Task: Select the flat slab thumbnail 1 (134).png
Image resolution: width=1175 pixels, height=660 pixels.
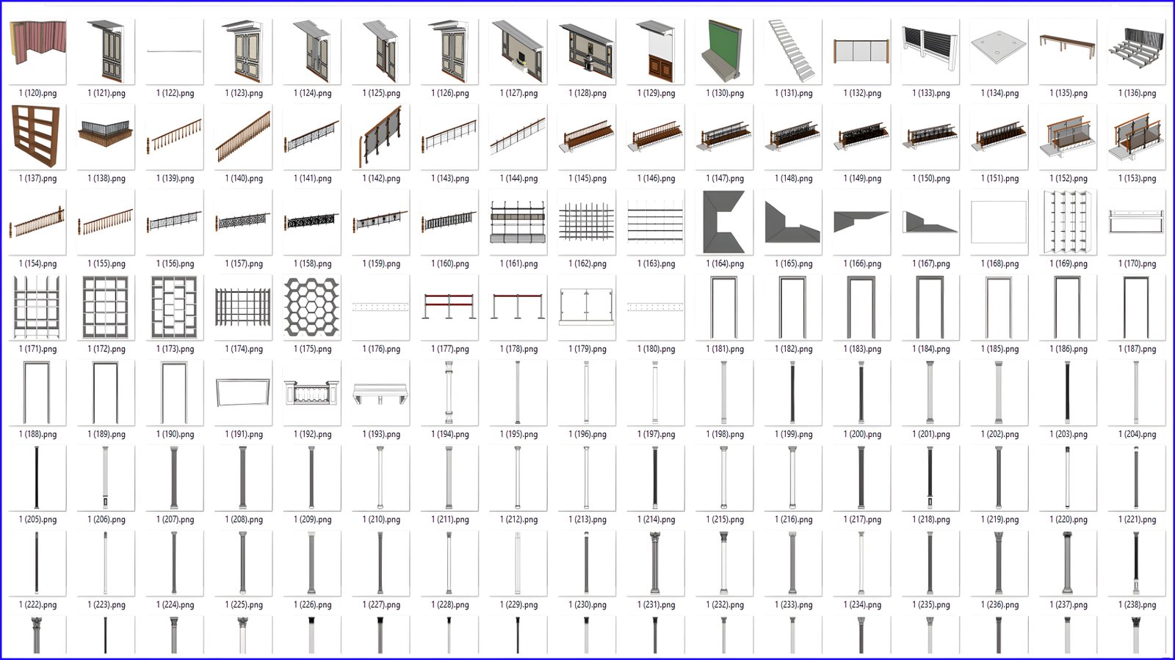Action: [x=999, y=51]
